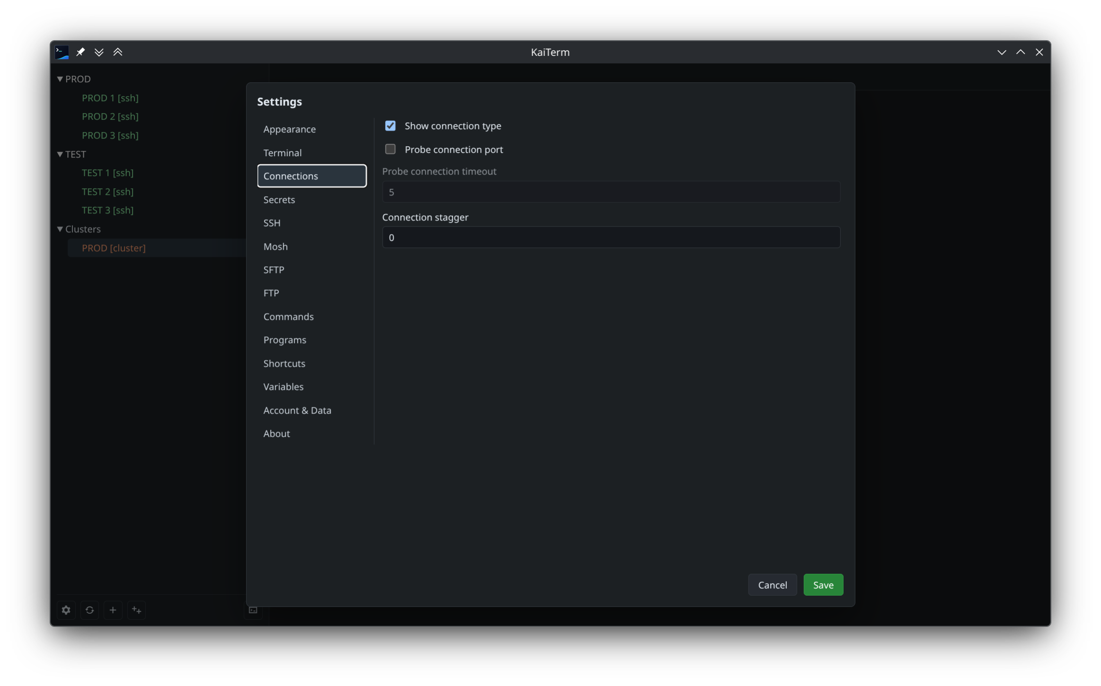Click Cancel to dismiss settings
The image size is (1101, 686).
[772, 585]
